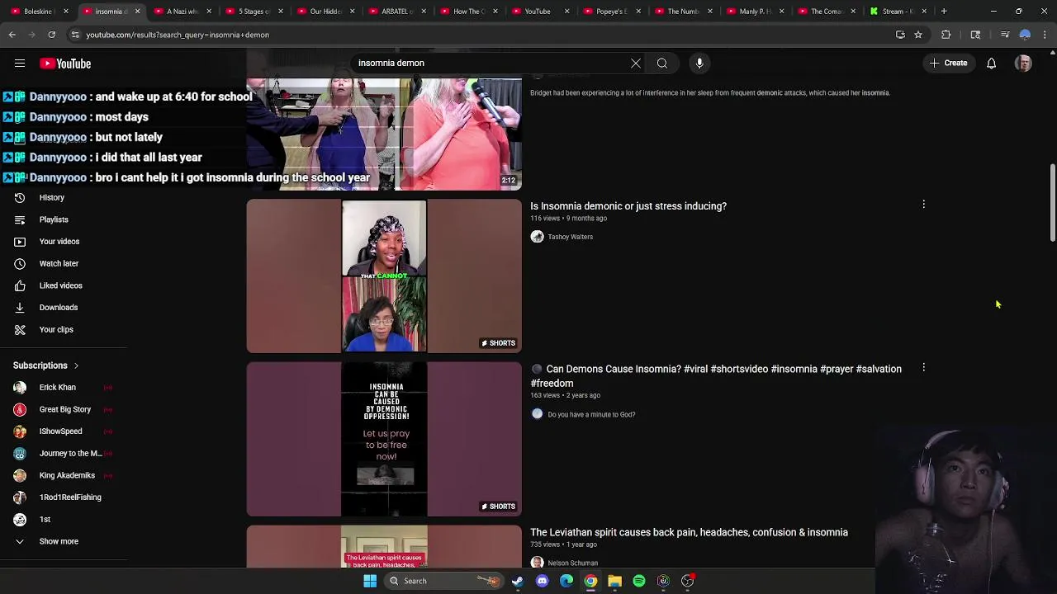Switch to the ARBATEL tab
Viewport: 1057px width, 594px height.
point(397,12)
